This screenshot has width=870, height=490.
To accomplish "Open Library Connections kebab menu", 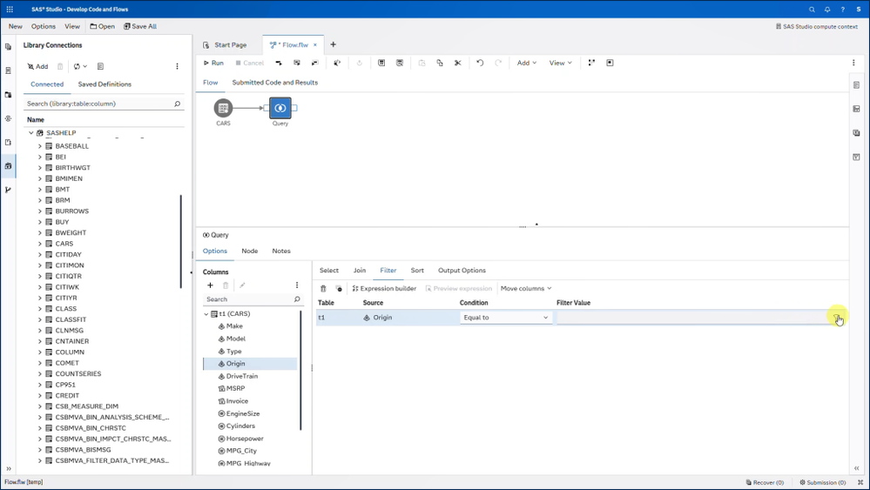I will [x=177, y=66].
